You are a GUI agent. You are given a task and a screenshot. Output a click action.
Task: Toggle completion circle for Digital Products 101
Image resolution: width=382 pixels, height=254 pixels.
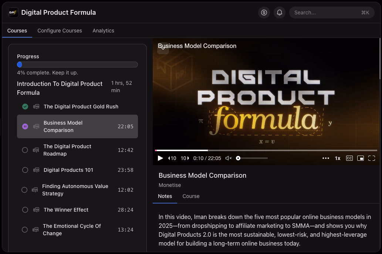(x=25, y=170)
